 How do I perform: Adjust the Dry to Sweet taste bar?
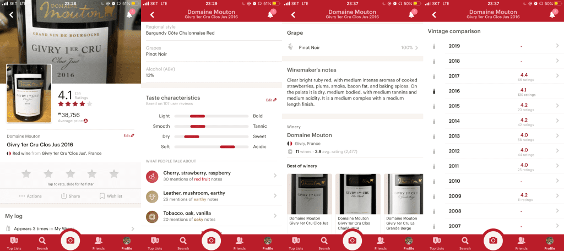(x=211, y=137)
